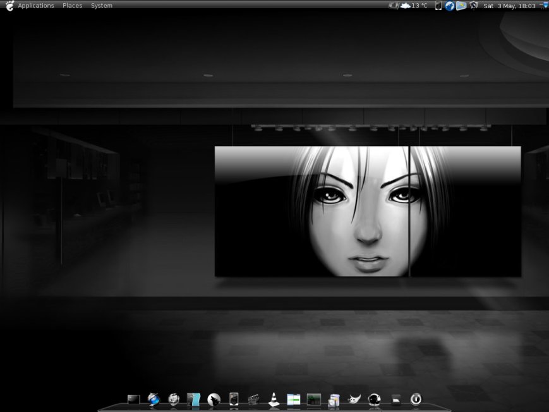This screenshot has height=412, width=549.
Task: Open VLC traffic cone in the dock
Action: coord(274,399)
